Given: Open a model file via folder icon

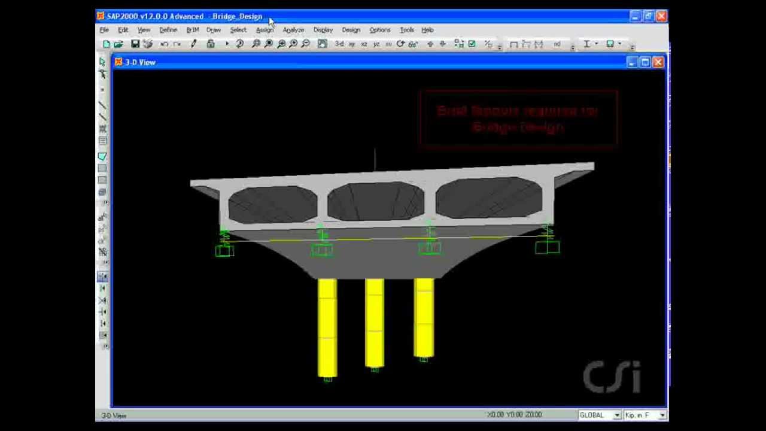Looking at the screenshot, I should (x=118, y=44).
